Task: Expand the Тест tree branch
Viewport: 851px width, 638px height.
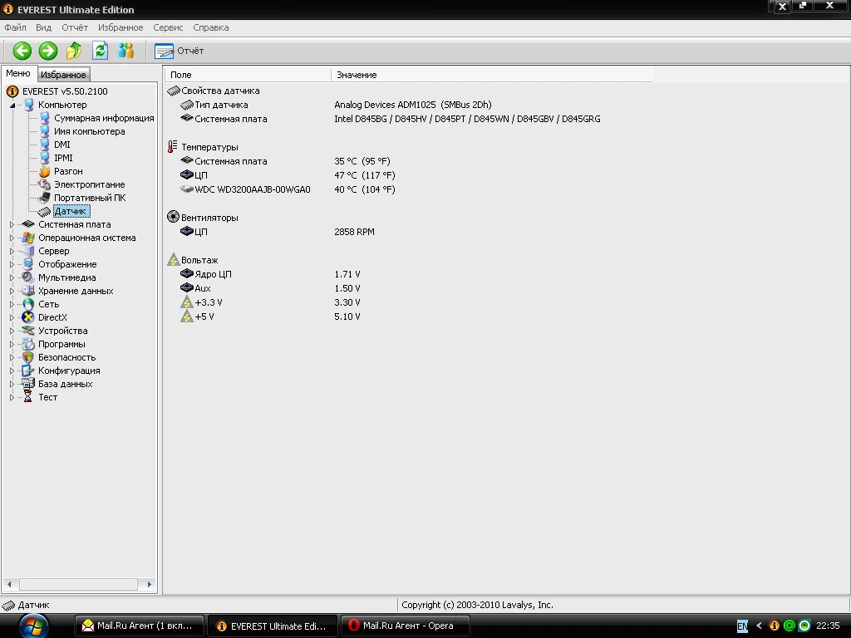Action: click(x=12, y=397)
